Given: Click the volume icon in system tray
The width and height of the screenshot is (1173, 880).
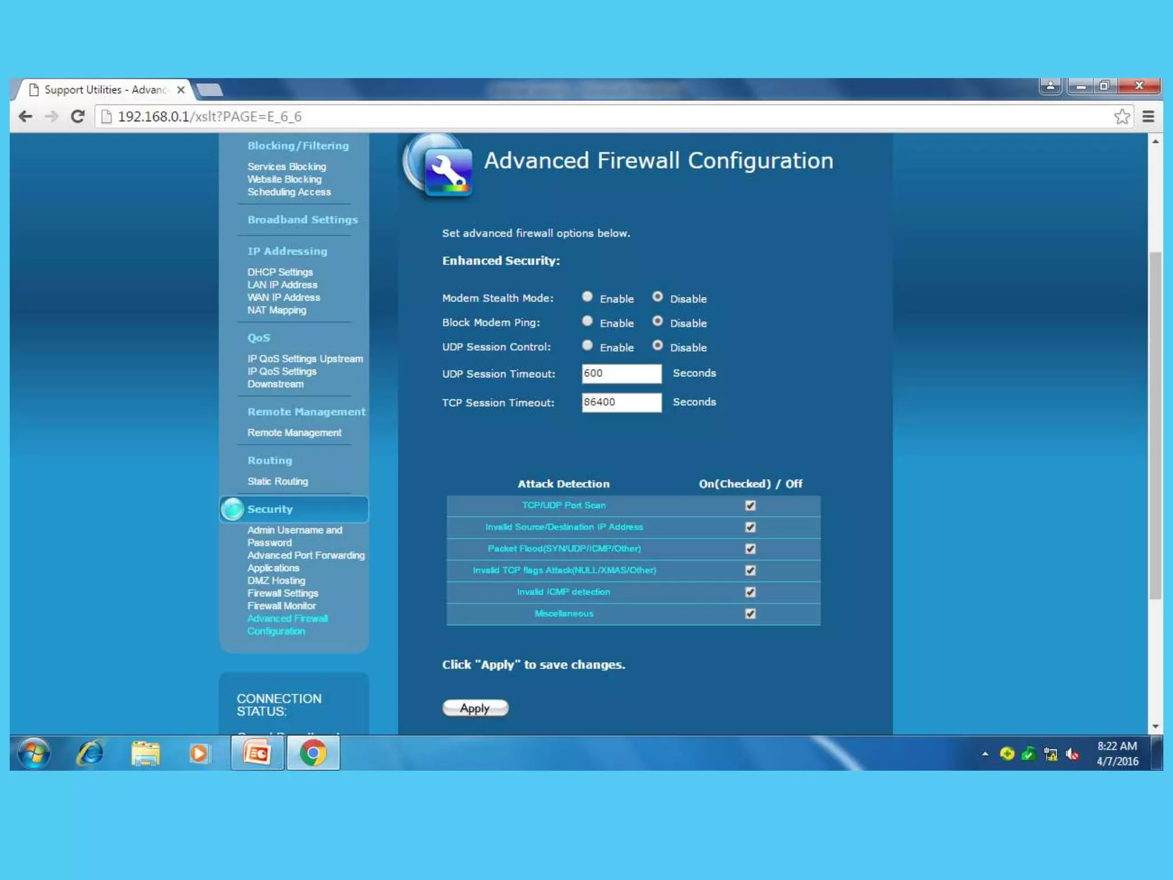Looking at the screenshot, I should [x=1072, y=755].
